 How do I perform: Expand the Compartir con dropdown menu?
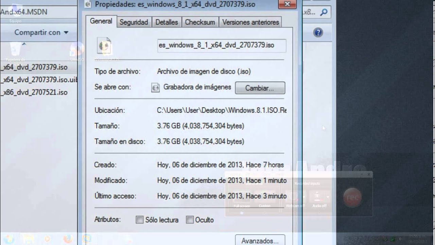[41, 33]
